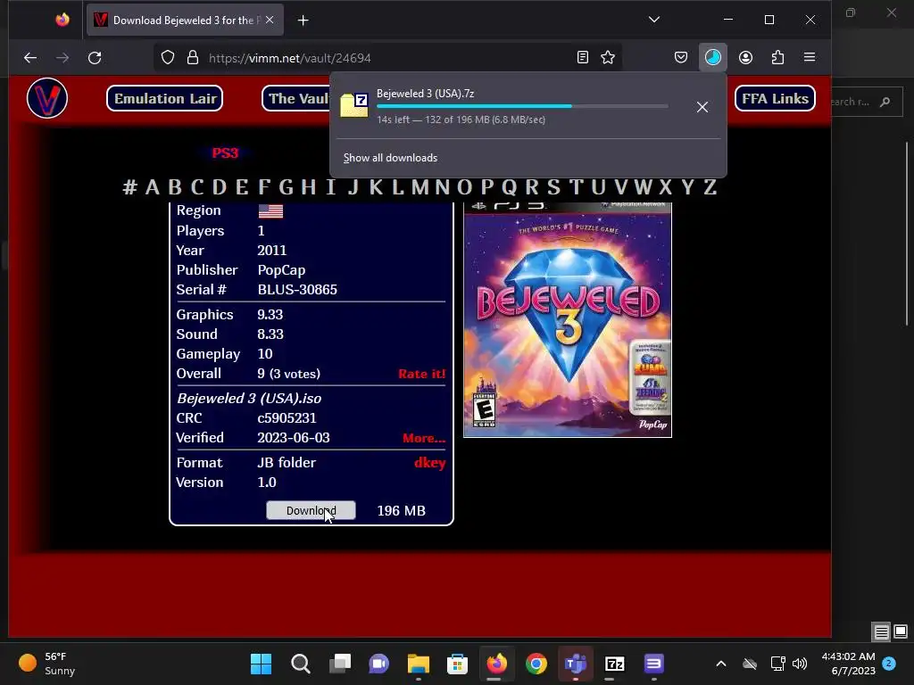Click the URL address field
The width and height of the screenshot is (914, 685).
pyautogui.click(x=387, y=58)
